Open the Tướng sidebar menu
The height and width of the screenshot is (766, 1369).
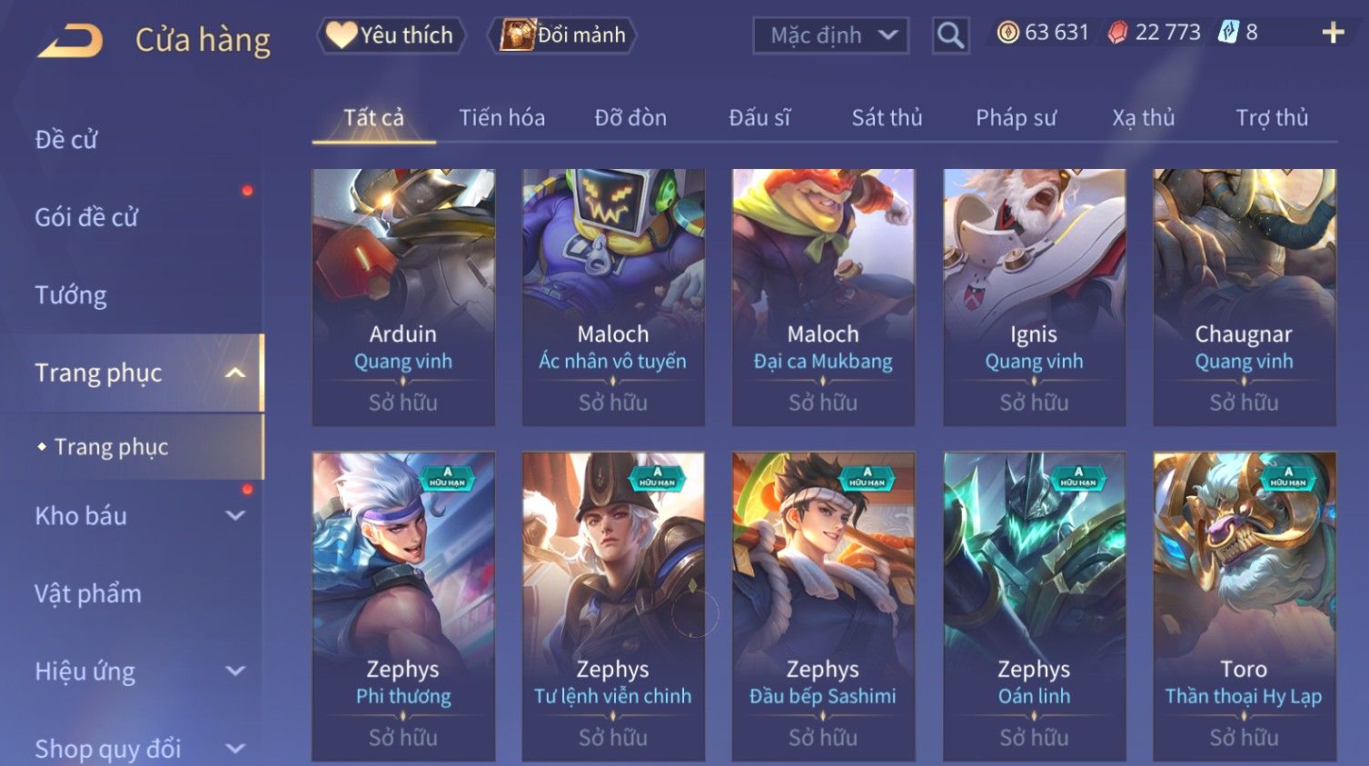point(71,294)
